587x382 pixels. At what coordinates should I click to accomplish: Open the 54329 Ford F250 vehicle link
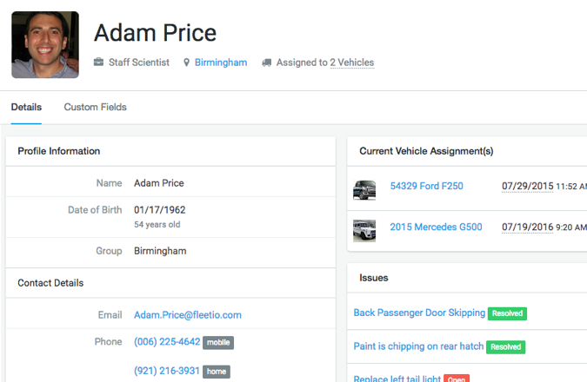[426, 186]
